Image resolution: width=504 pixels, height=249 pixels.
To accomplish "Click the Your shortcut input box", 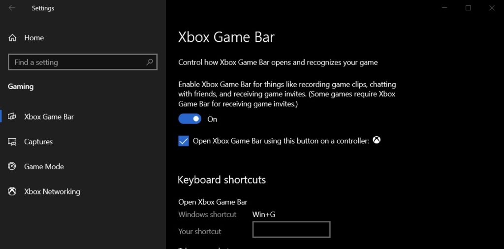I will [291, 229].
